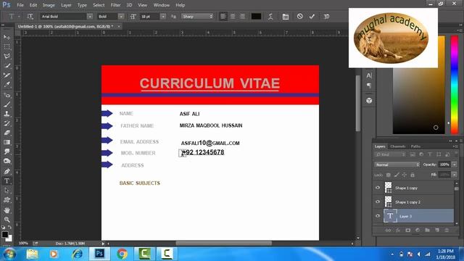Select the Move tool

7,37
